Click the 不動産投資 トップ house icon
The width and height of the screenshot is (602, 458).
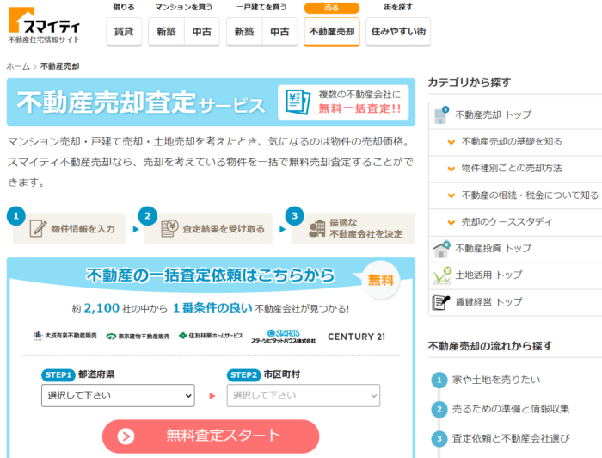click(441, 249)
